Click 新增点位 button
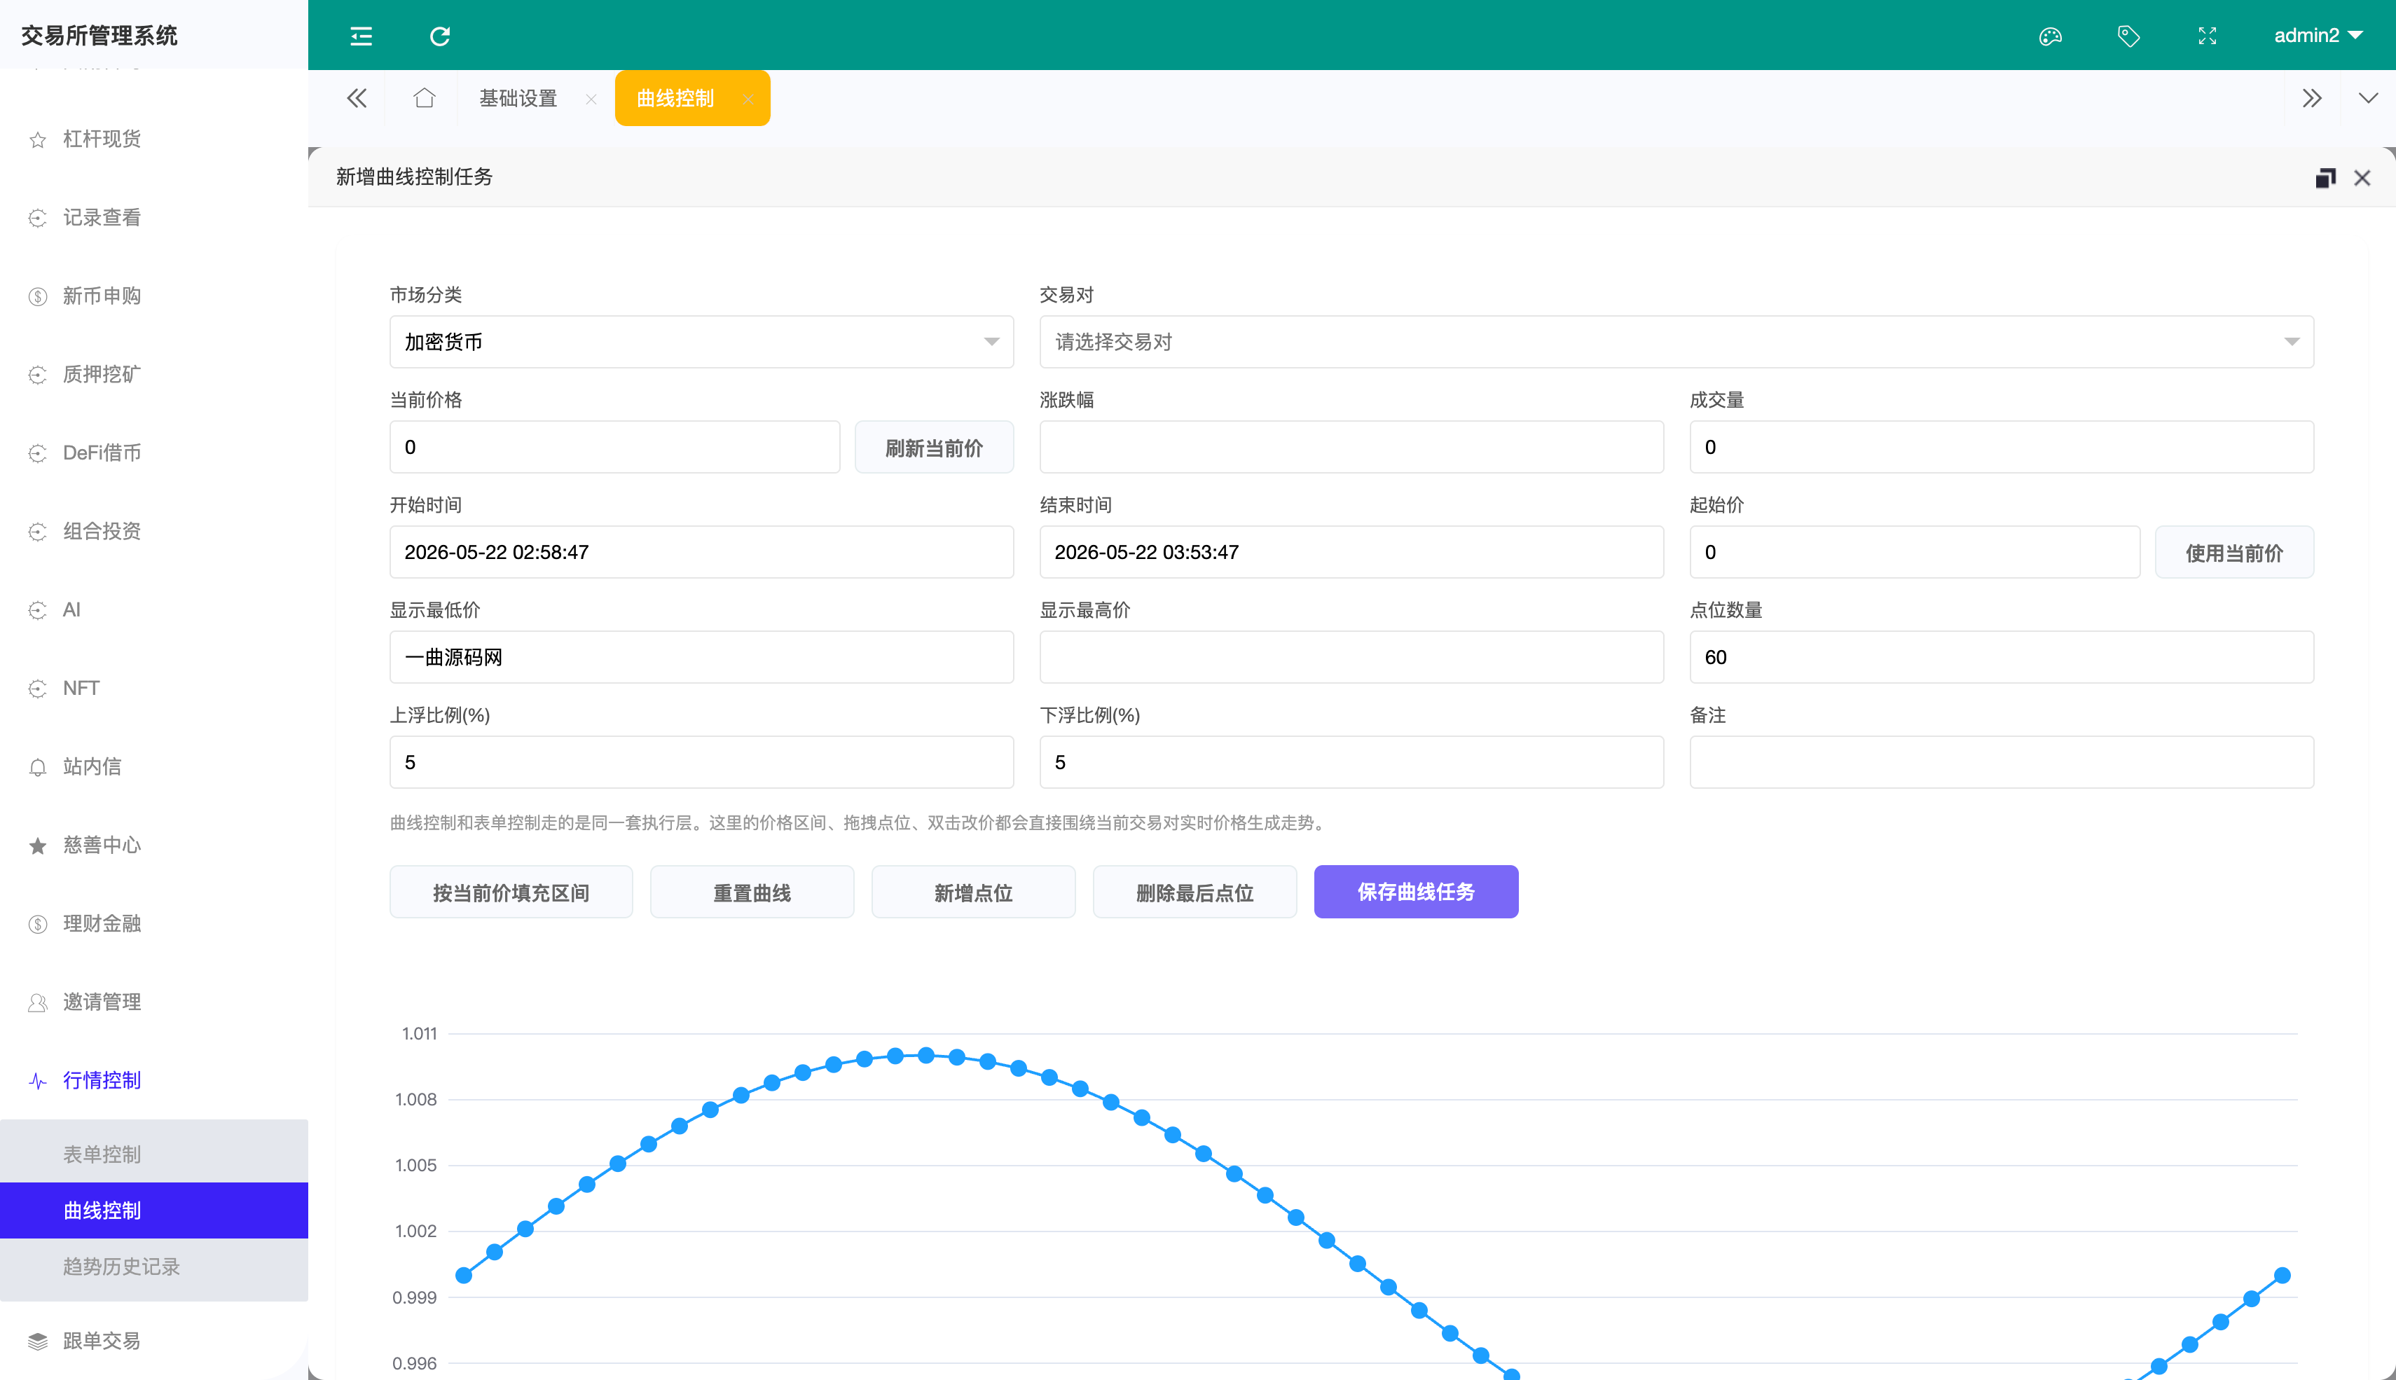This screenshot has height=1380, width=2396. [973, 892]
